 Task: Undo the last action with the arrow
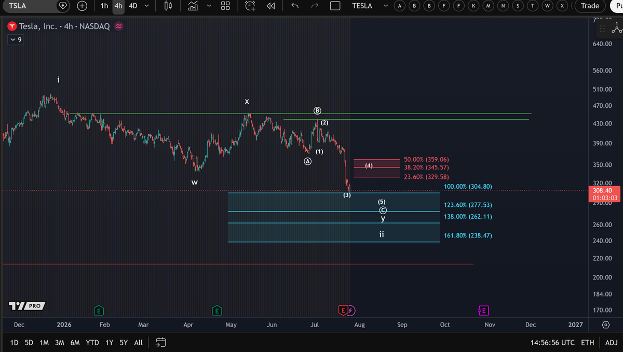(x=295, y=6)
